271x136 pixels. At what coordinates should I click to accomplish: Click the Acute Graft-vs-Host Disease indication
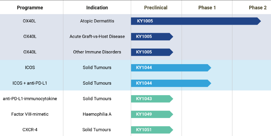[97, 37]
